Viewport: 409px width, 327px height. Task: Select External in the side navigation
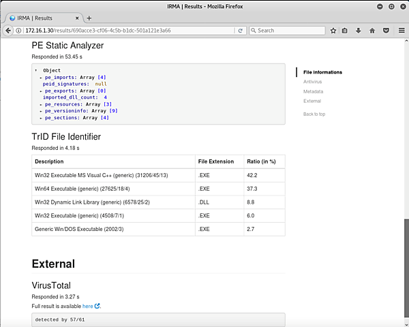312,101
